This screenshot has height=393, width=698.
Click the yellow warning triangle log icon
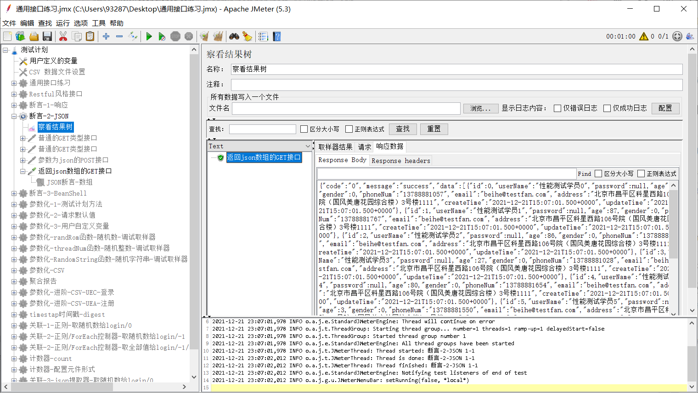pyautogui.click(x=644, y=36)
